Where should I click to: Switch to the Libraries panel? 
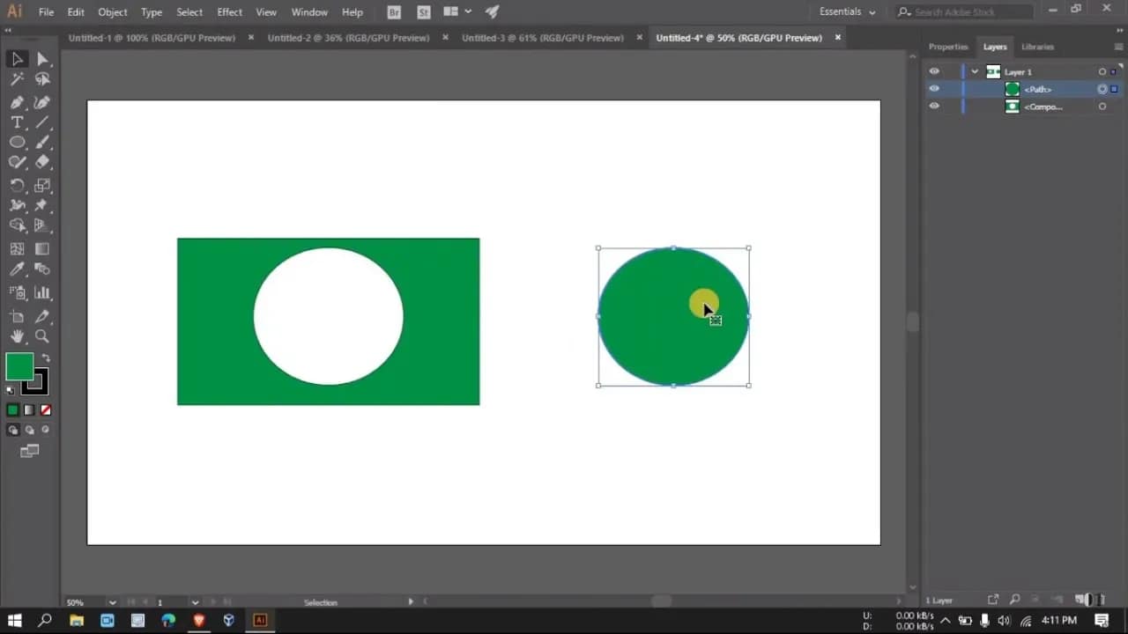1037,47
